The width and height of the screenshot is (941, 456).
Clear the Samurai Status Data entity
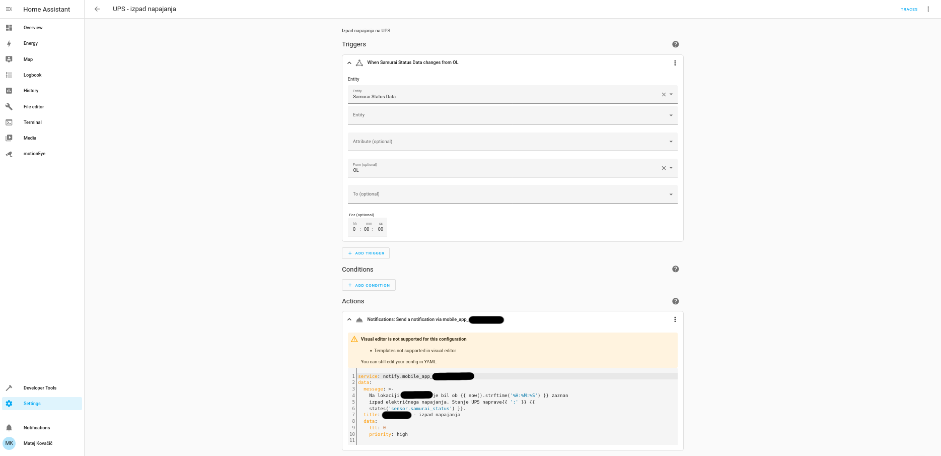click(664, 95)
